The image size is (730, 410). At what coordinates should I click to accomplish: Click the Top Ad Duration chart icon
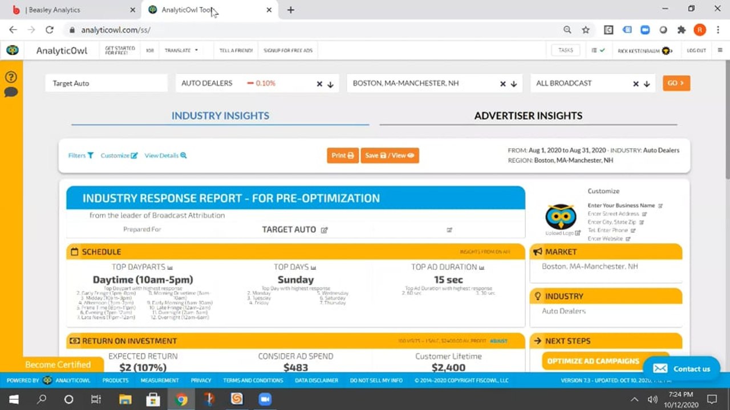tap(482, 267)
